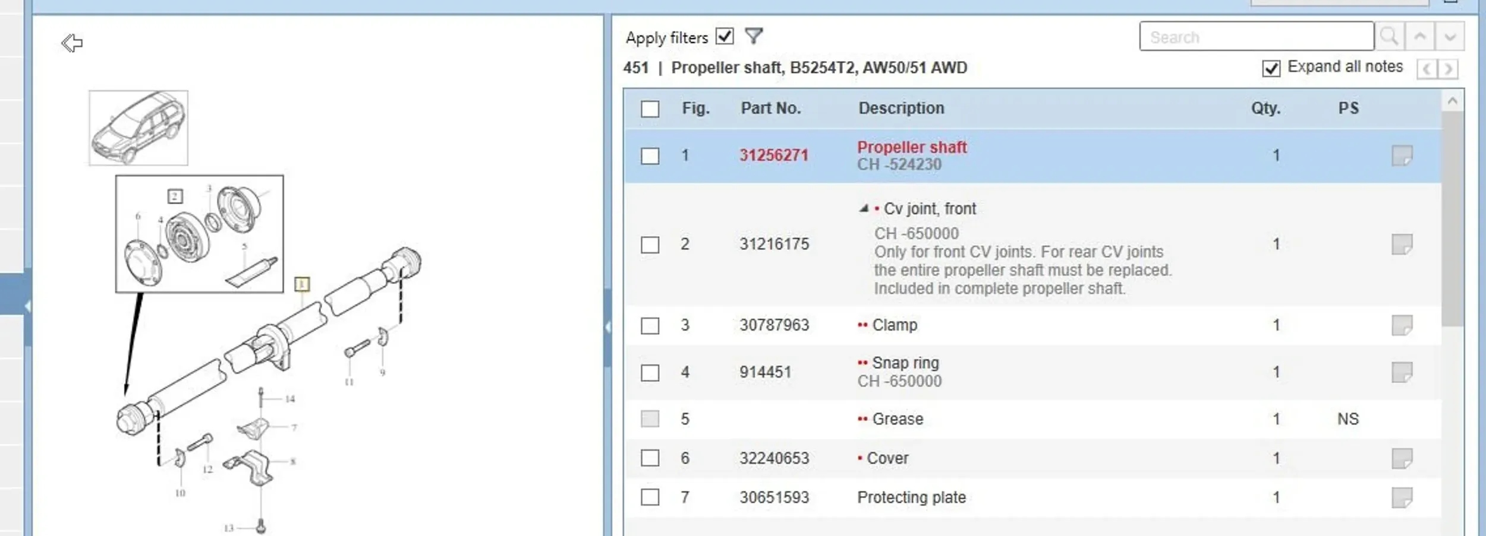Image resolution: width=1486 pixels, height=536 pixels.
Task: Check the box for Snap ring 914451
Action: coord(650,373)
